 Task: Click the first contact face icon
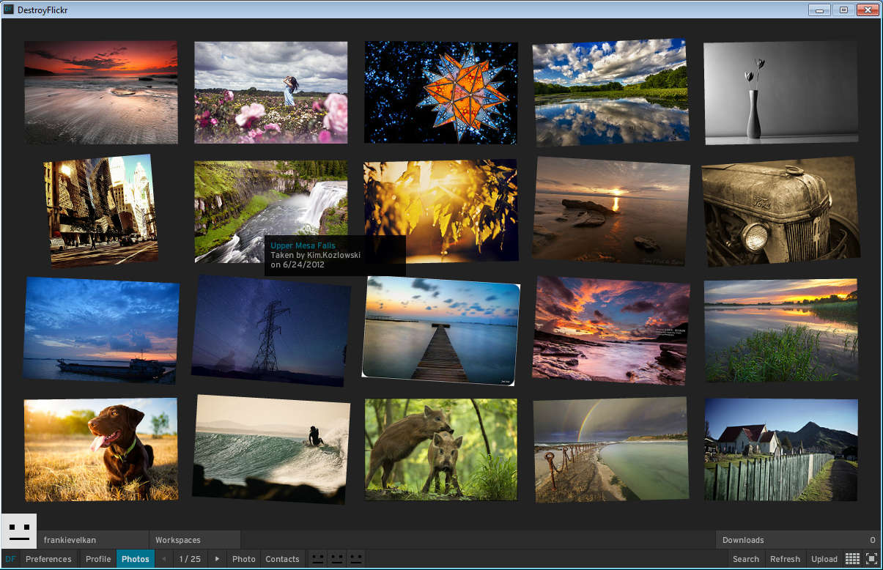[x=317, y=559]
